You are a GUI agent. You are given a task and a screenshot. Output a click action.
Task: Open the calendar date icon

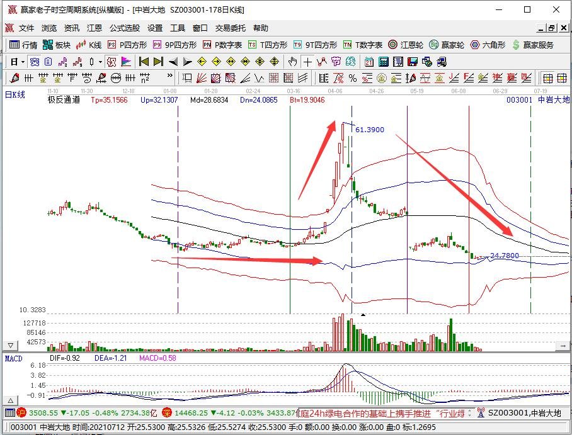click(x=369, y=62)
